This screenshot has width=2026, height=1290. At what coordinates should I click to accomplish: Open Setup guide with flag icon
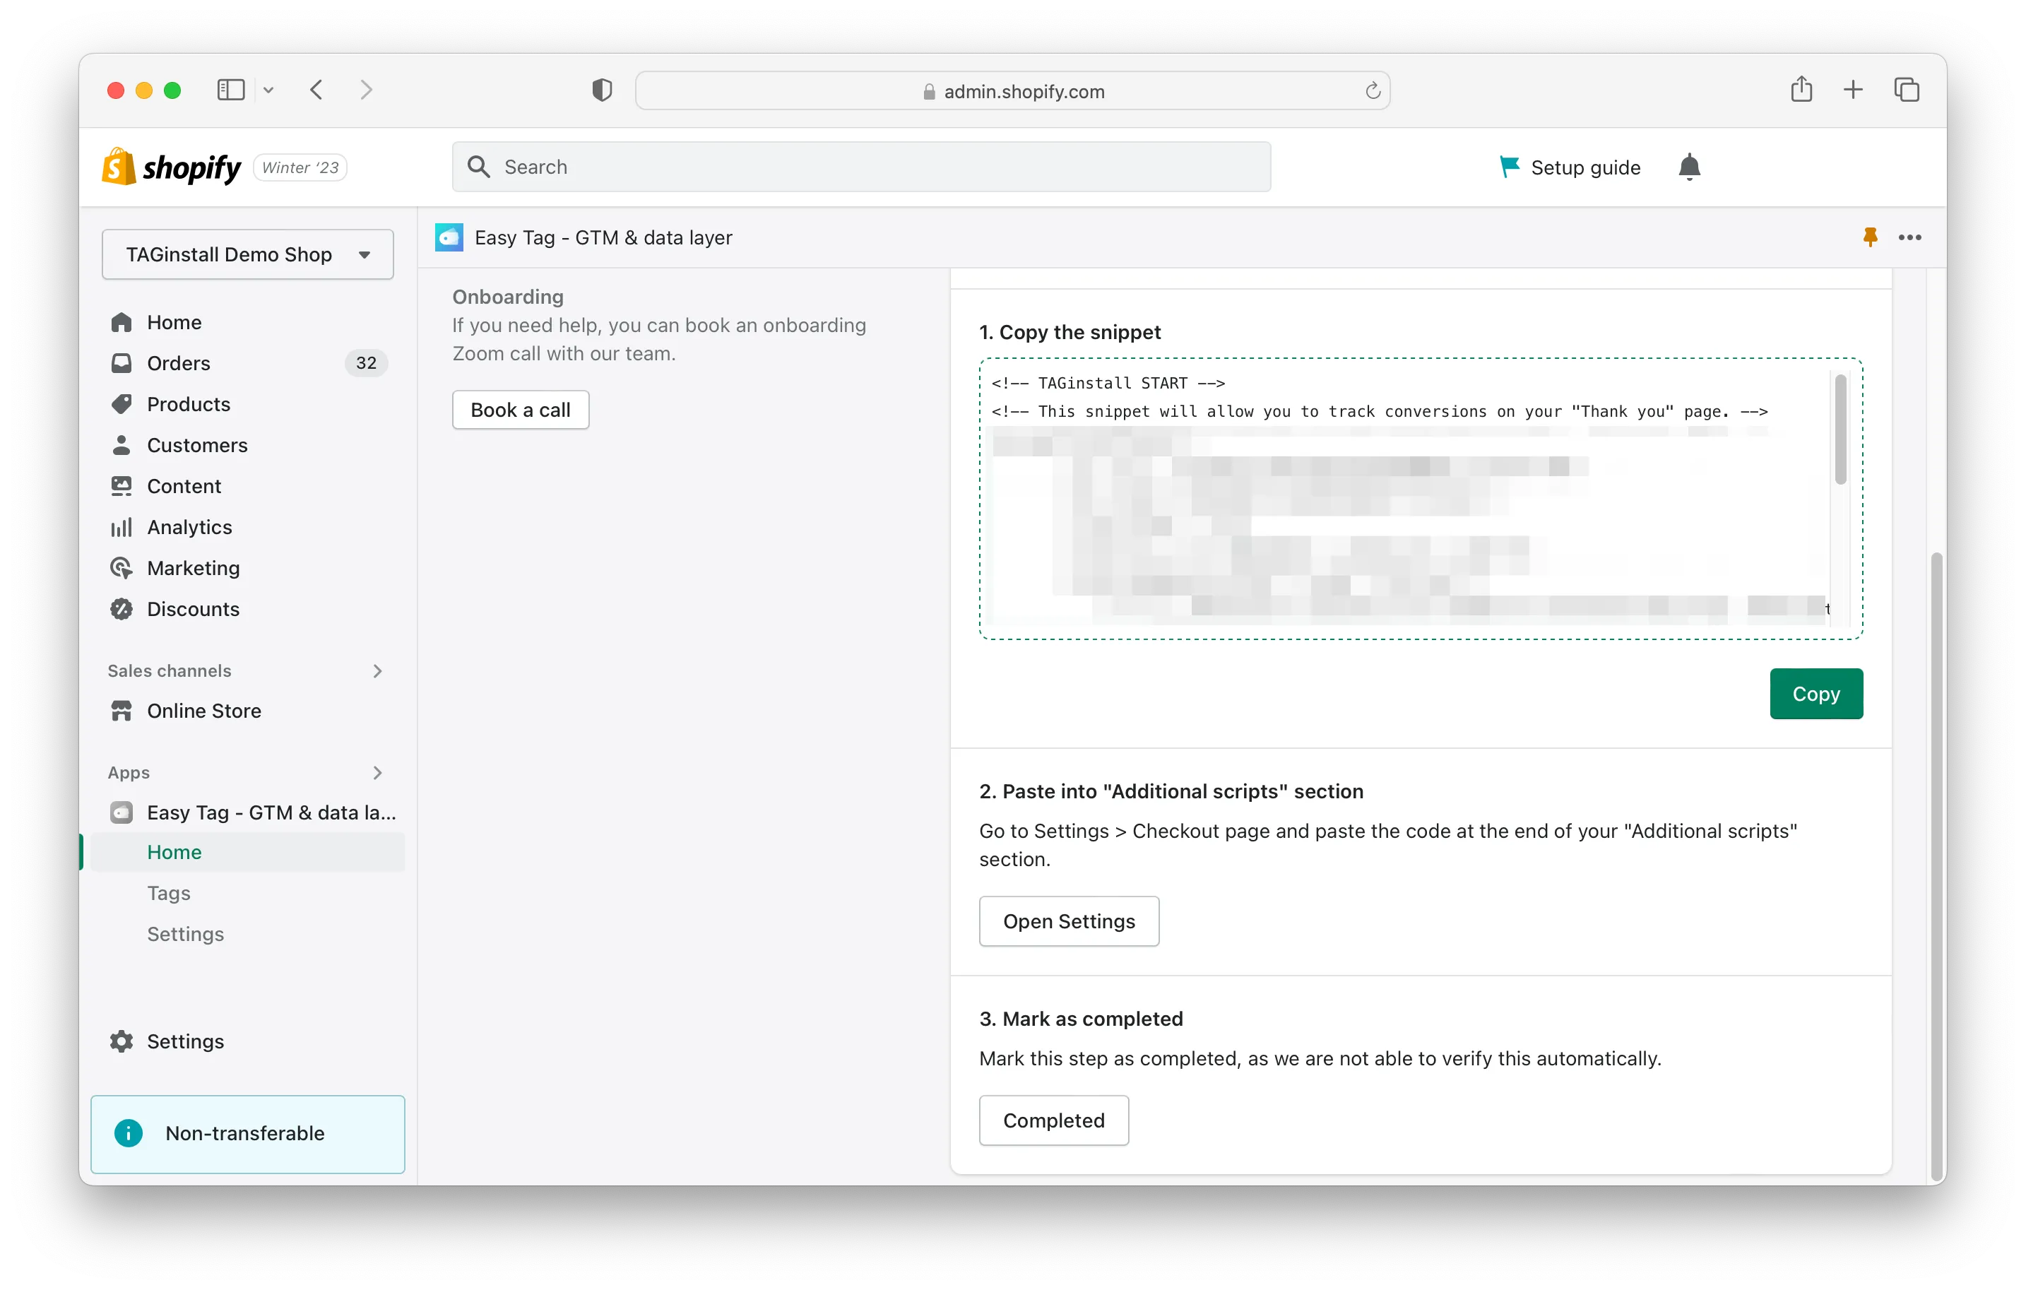[x=1569, y=167]
